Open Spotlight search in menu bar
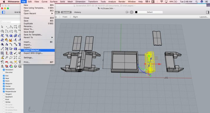Image resolution: width=210 pixels, height=113 pixels. point(197,1)
